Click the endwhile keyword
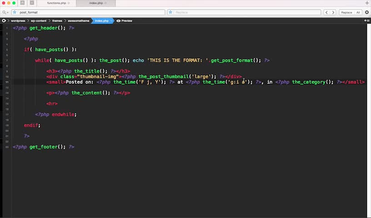Viewport: 371px width, 218px height. (63, 114)
